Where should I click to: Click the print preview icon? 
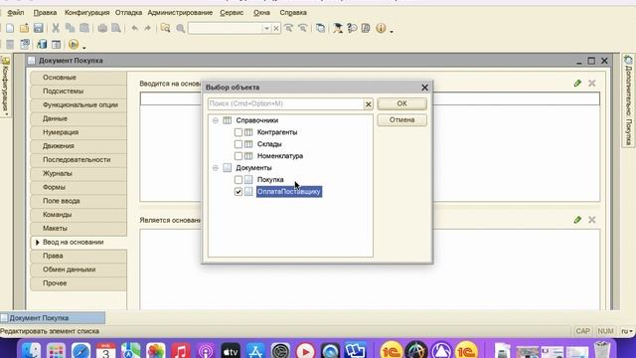point(116,28)
